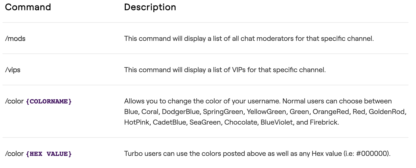Click the Description column header
Image resolution: width=416 pixels, height=168 pixels.
point(150,7)
